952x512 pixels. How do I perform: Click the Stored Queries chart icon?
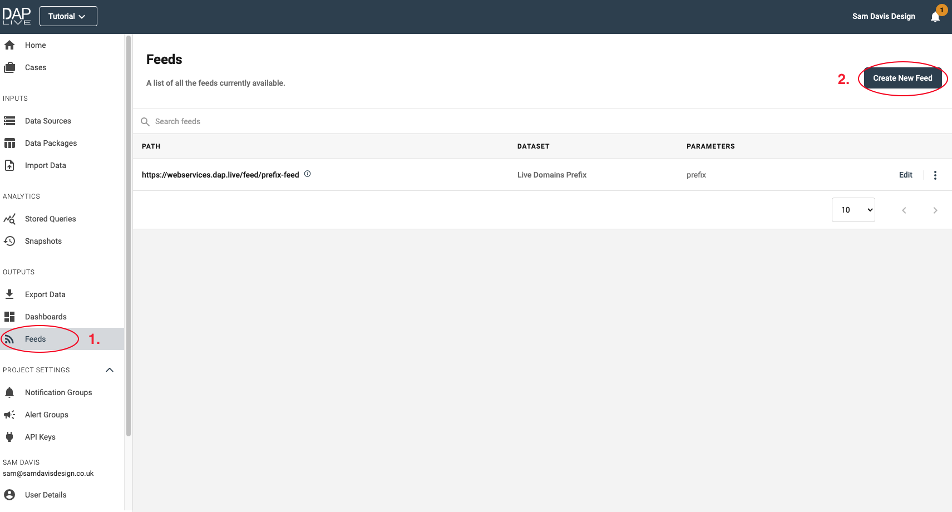coord(9,219)
